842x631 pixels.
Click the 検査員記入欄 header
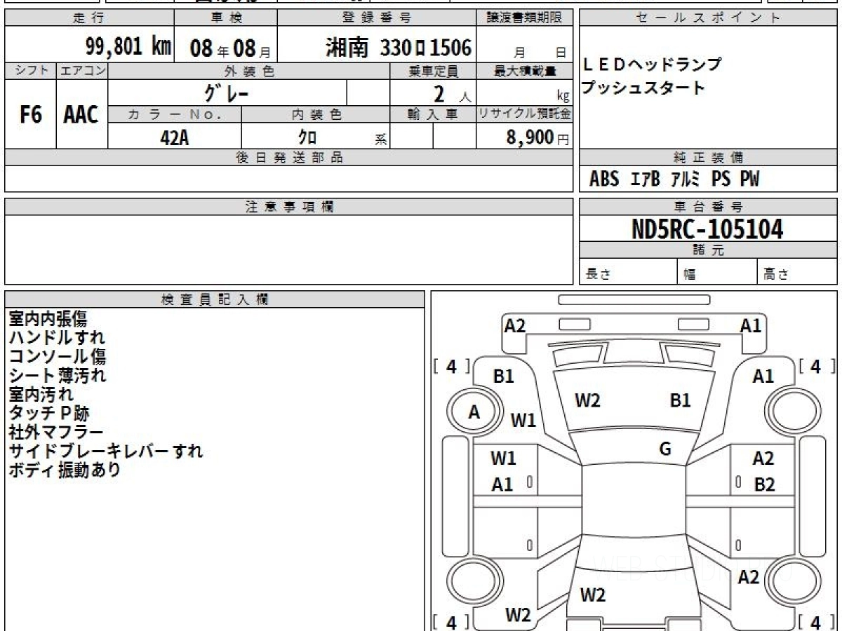pyautogui.click(x=215, y=299)
